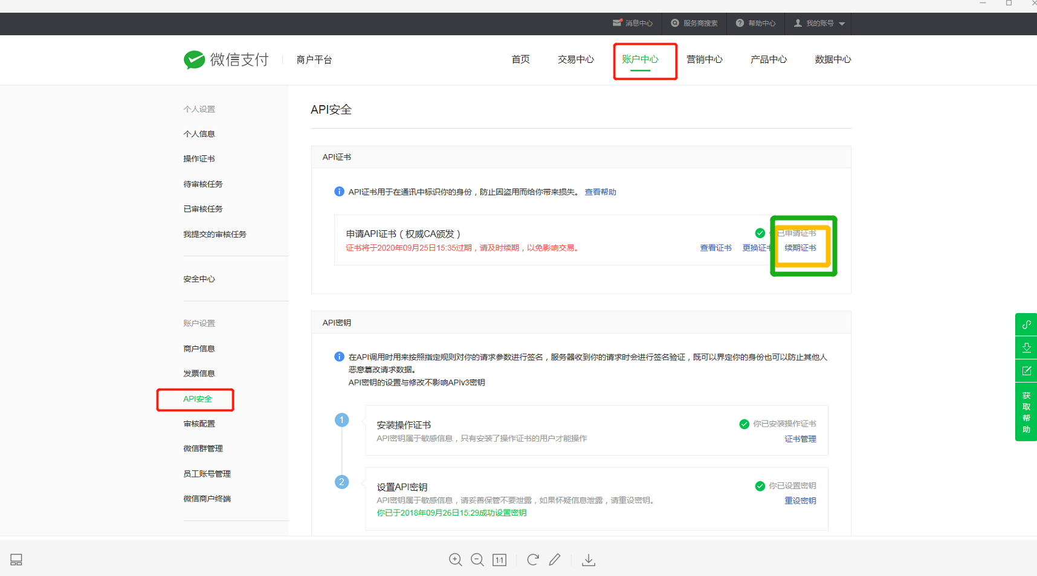Click the 获取帮助 floating button

point(1026,412)
